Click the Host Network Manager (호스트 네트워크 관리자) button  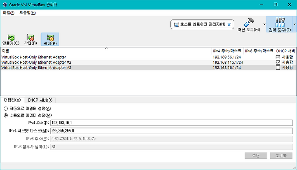click(x=202, y=24)
